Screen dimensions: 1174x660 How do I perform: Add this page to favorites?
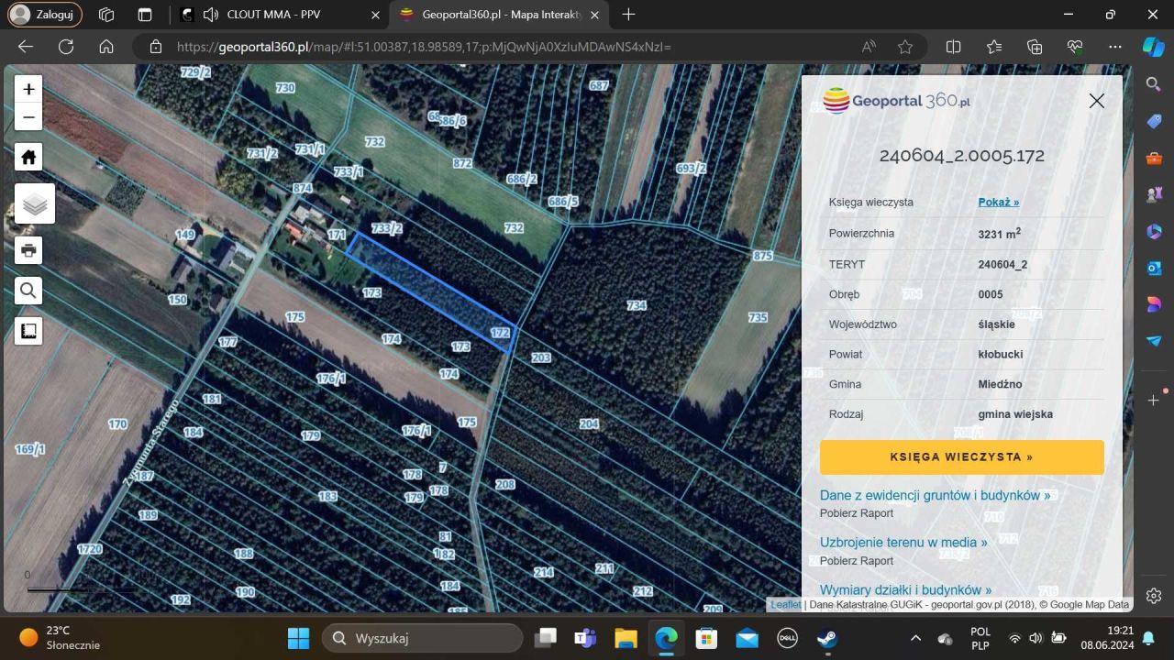coord(905,47)
